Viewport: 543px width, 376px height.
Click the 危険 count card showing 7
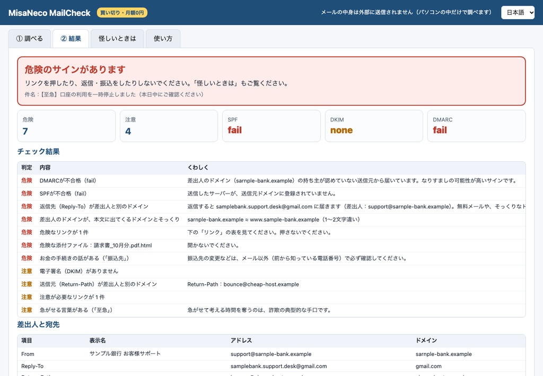66,126
